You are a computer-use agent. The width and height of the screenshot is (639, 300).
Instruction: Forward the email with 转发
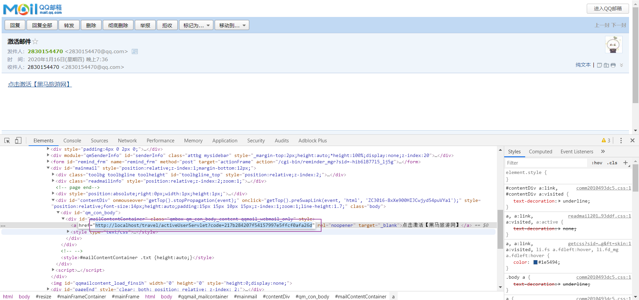(x=69, y=25)
